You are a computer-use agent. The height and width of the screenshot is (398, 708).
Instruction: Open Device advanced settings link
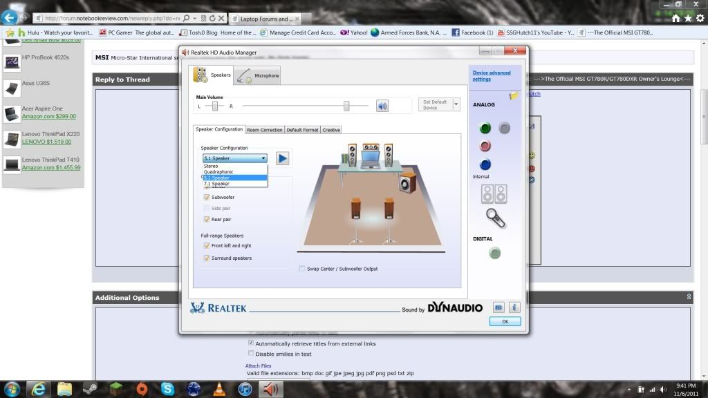point(492,76)
